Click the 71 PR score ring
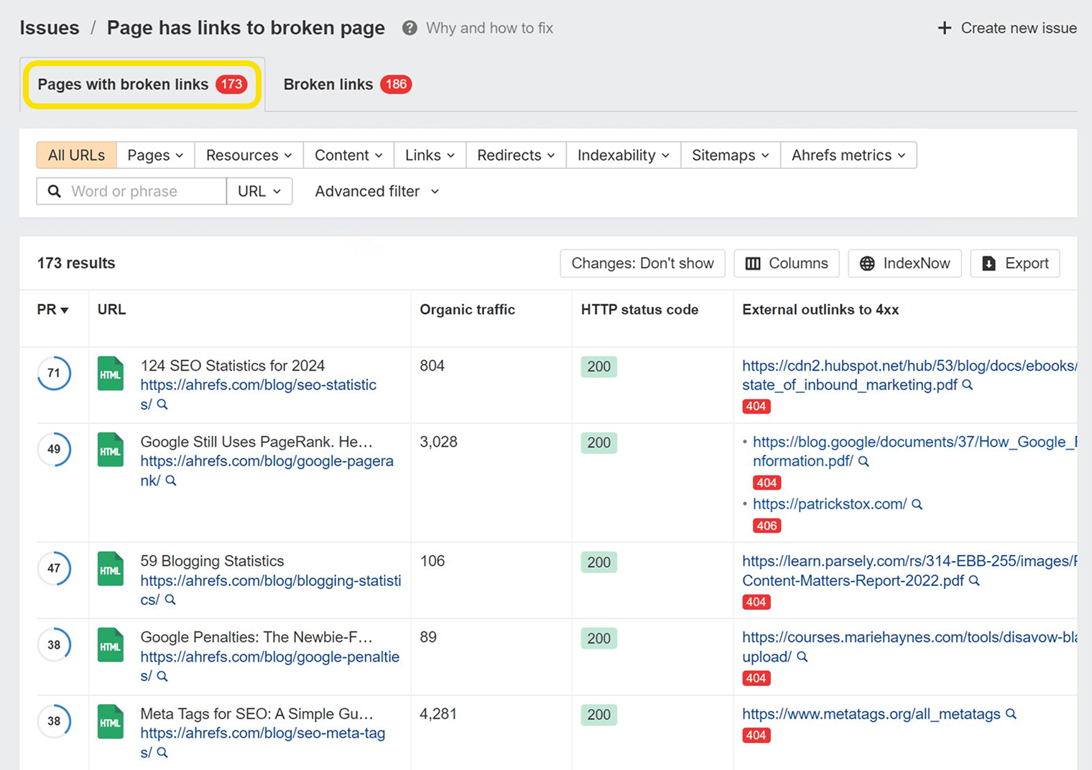Viewport: 1092px width, 770px height. tap(54, 373)
